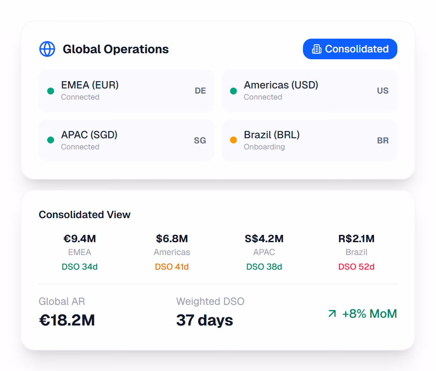Click the green status dot on EMEA (EUR)

click(x=51, y=91)
